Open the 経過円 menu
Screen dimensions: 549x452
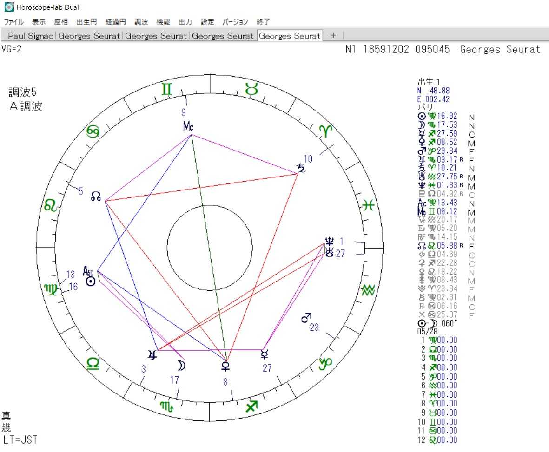[x=116, y=22]
